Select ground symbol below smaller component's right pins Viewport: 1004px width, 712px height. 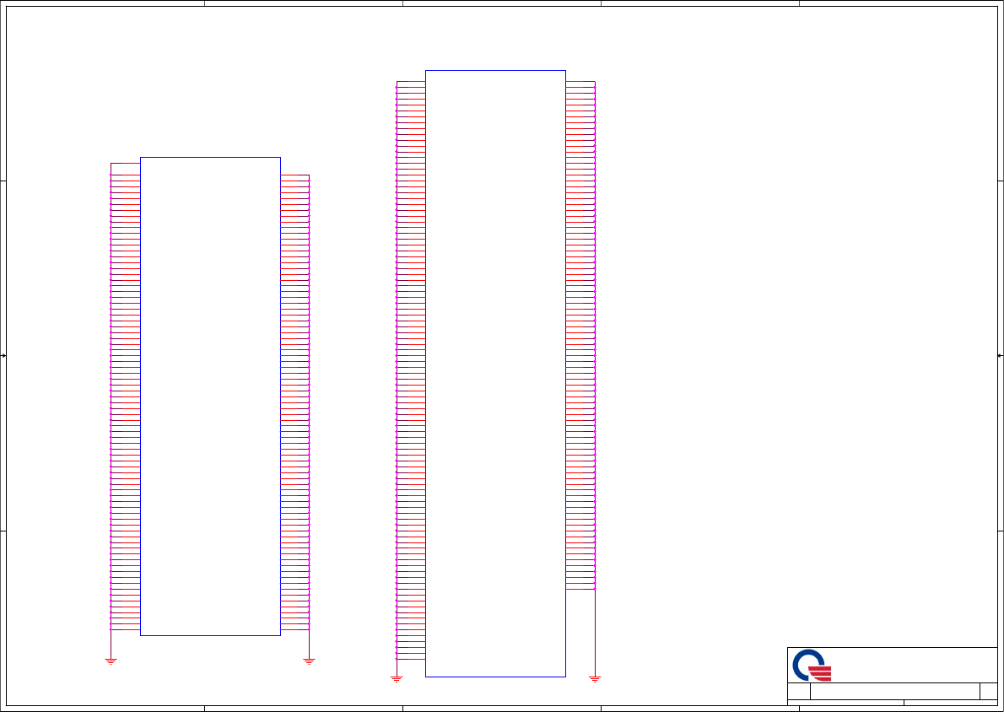point(310,661)
